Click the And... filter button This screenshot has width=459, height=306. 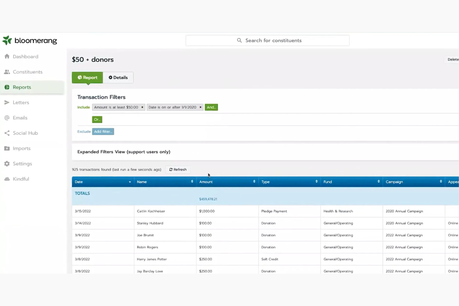point(211,107)
